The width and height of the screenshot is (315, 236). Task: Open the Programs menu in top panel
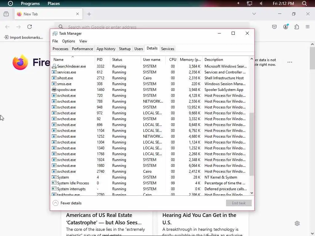[x=30, y=3]
